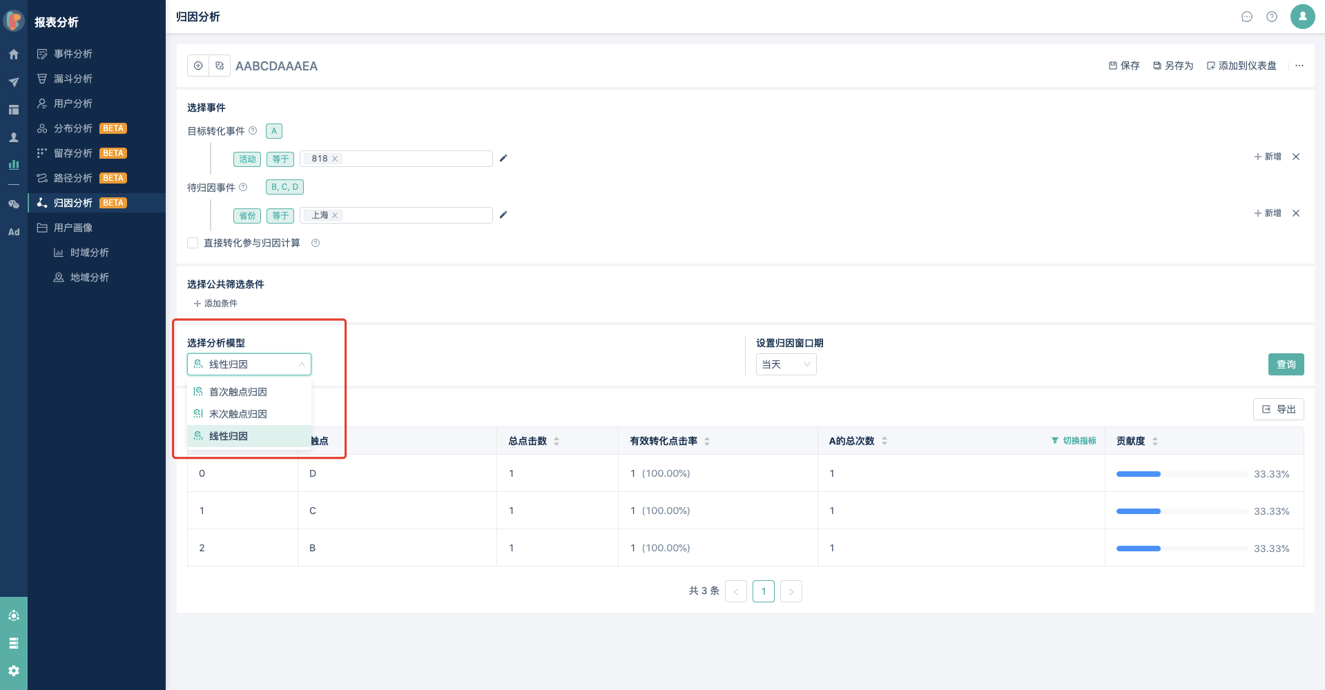Sort table by 贡献度
The height and width of the screenshot is (690, 1325).
1155,441
